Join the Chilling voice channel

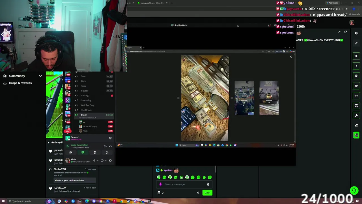(93, 95)
